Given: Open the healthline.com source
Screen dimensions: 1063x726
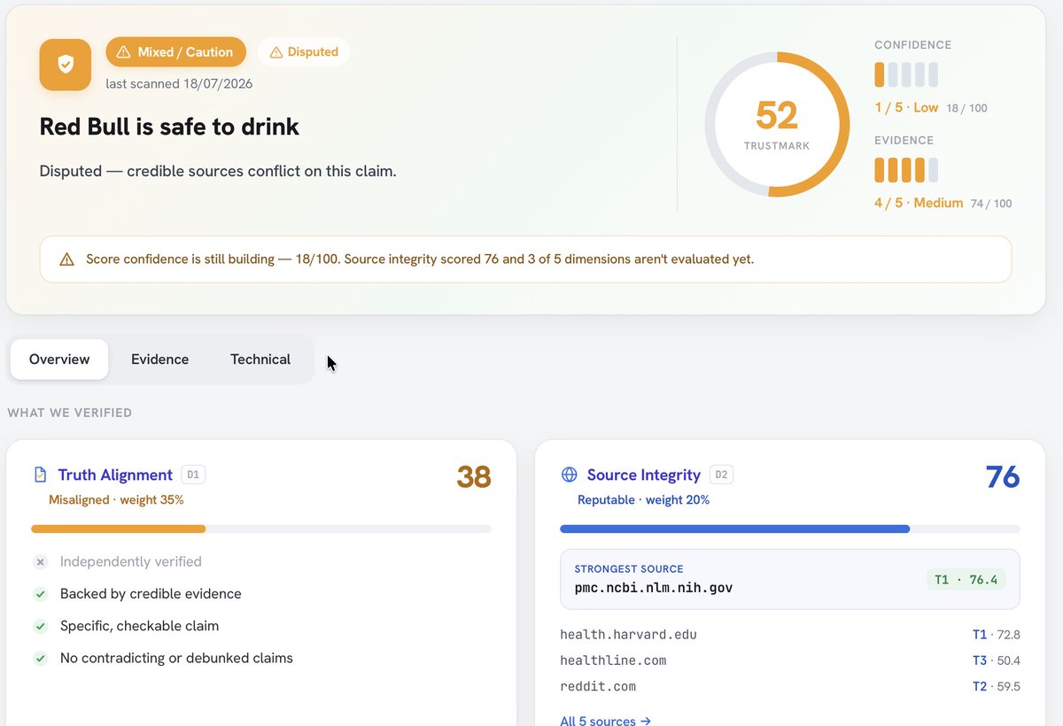Looking at the screenshot, I should pos(613,660).
